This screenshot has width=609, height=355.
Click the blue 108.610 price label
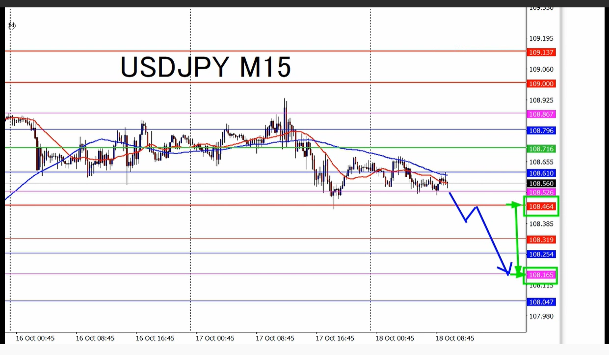click(541, 173)
